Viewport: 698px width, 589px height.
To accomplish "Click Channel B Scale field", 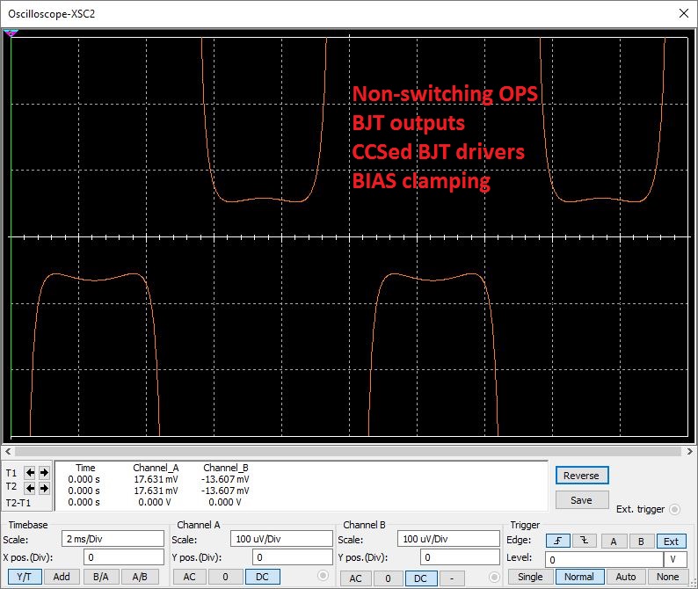I will pyautogui.click(x=448, y=539).
